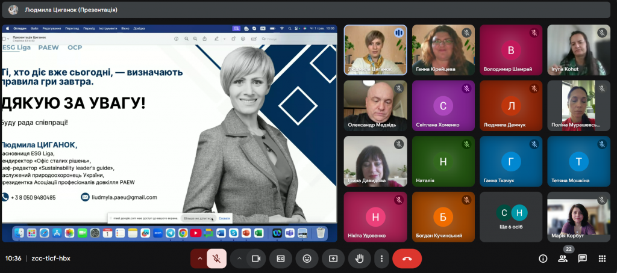This screenshot has width=617, height=273.
Task: Click the Наталія participant tile avatar
Action: tap(443, 161)
